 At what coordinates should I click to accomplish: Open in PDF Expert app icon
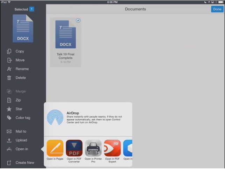pyautogui.click(x=112, y=148)
